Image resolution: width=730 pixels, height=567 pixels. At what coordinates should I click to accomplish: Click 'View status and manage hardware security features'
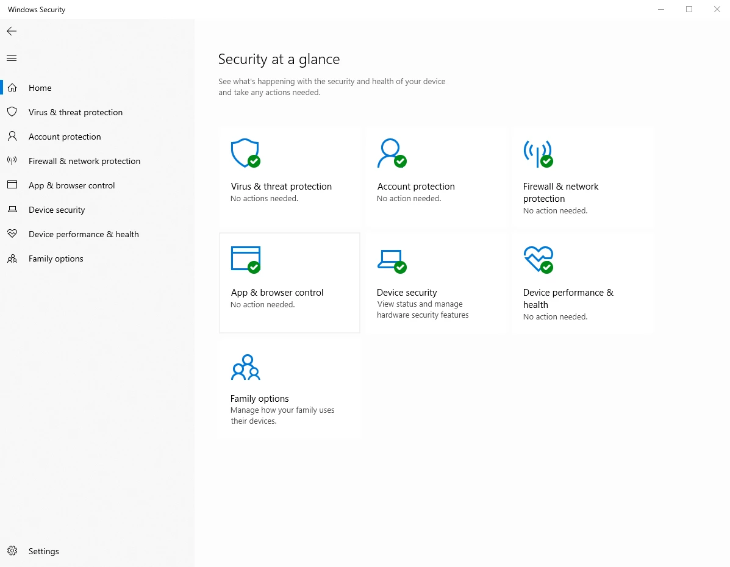pyautogui.click(x=423, y=310)
